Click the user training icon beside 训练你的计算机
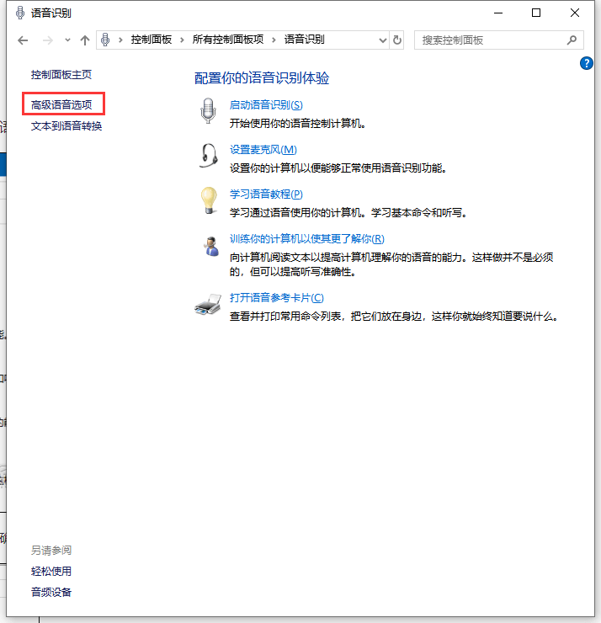The height and width of the screenshot is (623, 601). [x=208, y=246]
